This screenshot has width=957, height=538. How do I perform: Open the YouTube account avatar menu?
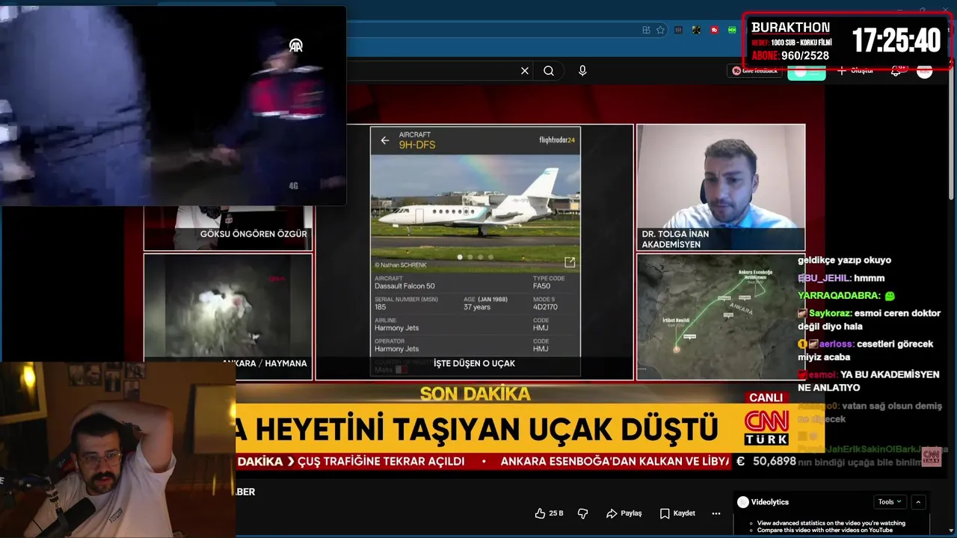(x=925, y=72)
